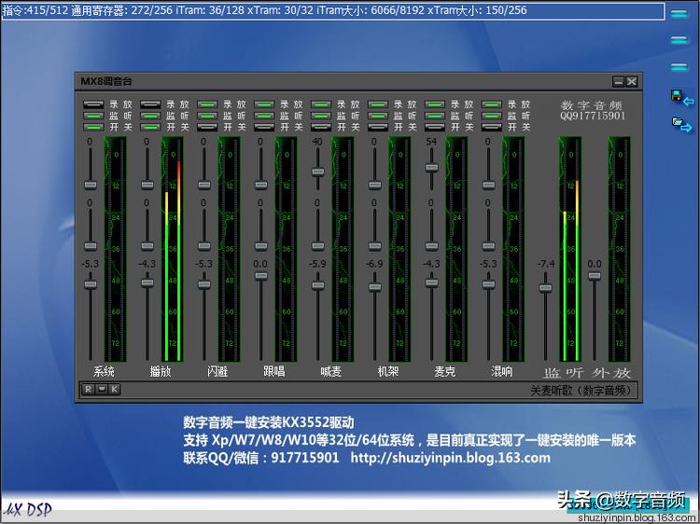Toggle 监听 on the 闪避 channel
The width and height of the screenshot is (700, 524).
pos(207,116)
